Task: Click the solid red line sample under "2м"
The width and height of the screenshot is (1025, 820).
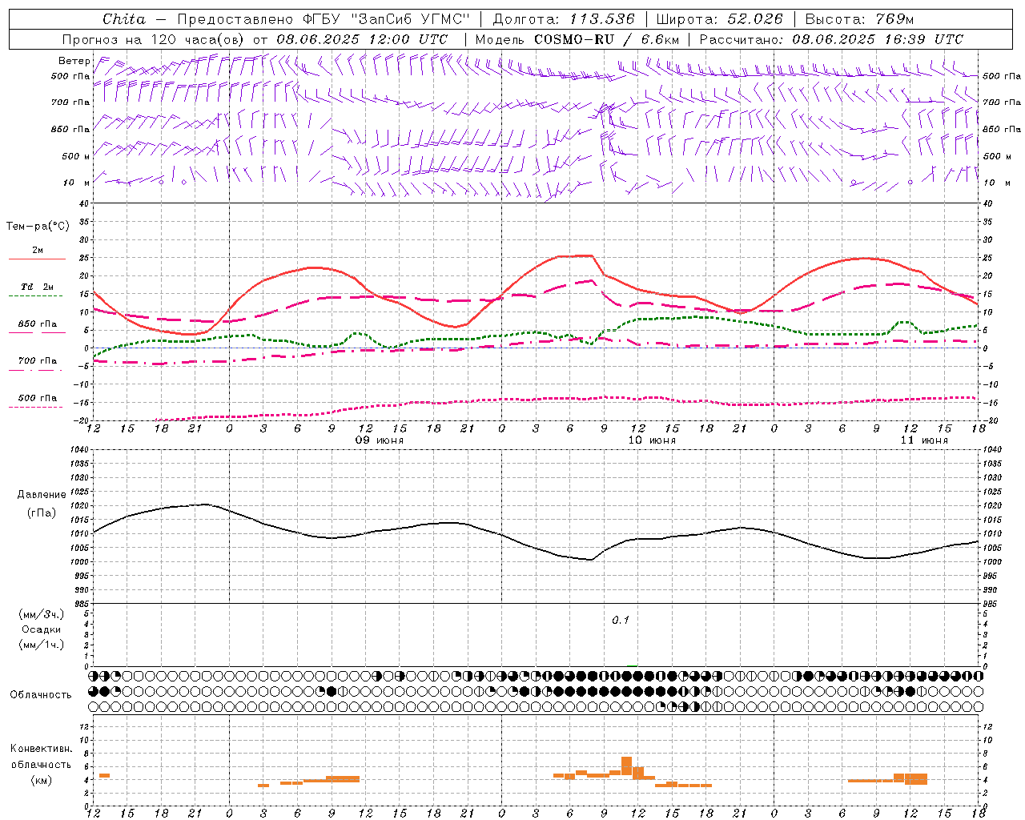Action: point(38,259)
